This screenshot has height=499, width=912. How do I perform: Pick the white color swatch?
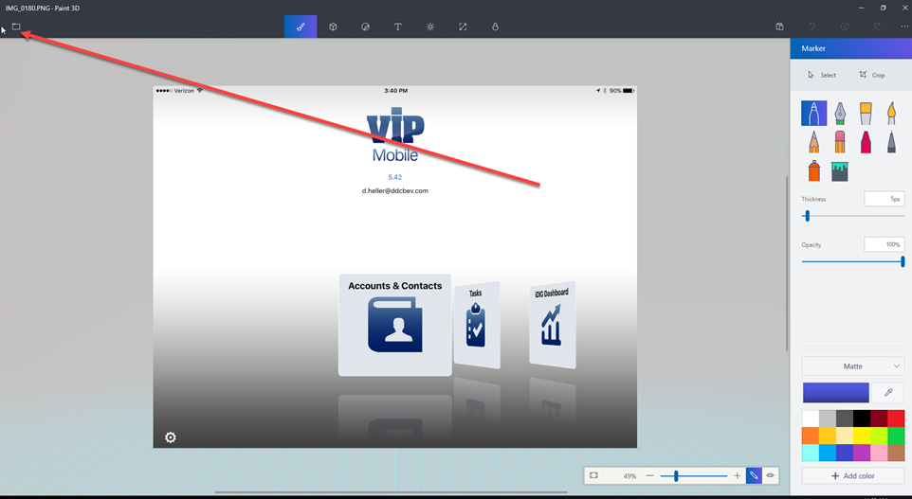click(x=811, y=419)
